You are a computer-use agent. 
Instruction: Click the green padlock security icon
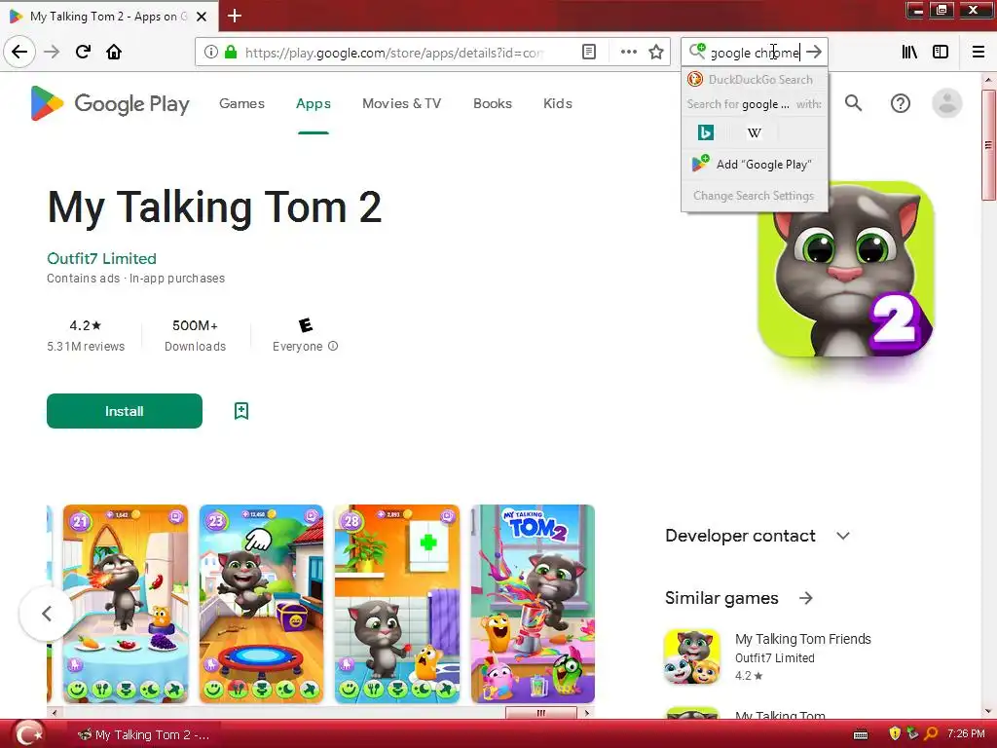coord(231,53)
